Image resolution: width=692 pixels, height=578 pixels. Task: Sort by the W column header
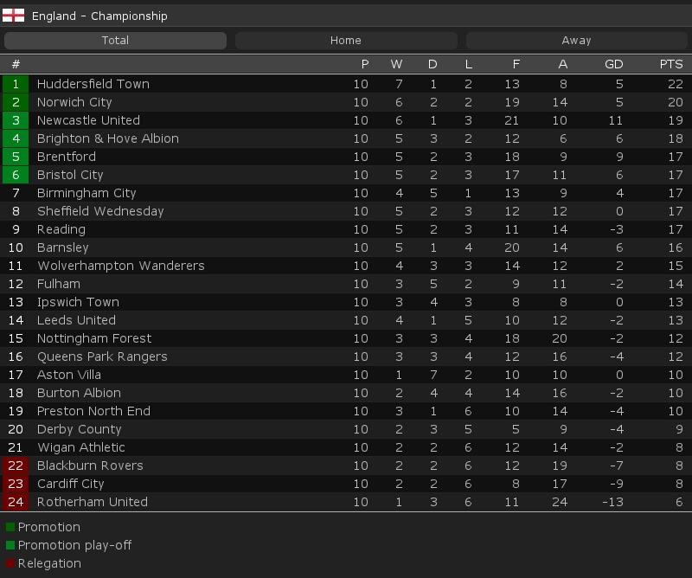(x=396, y=64)
